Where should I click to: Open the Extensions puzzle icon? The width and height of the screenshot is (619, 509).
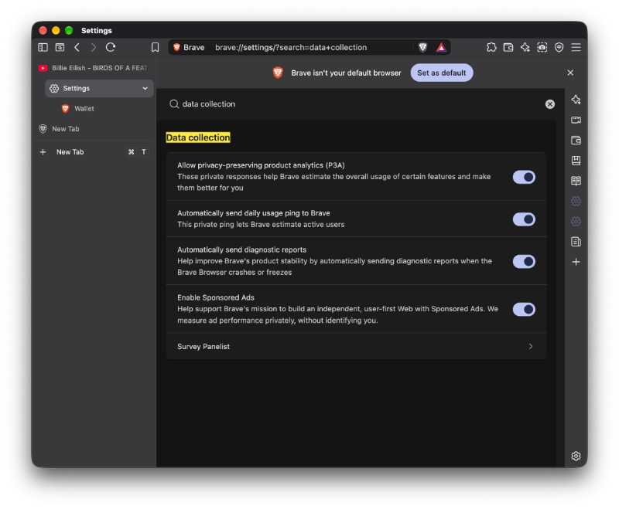(491, 47)
